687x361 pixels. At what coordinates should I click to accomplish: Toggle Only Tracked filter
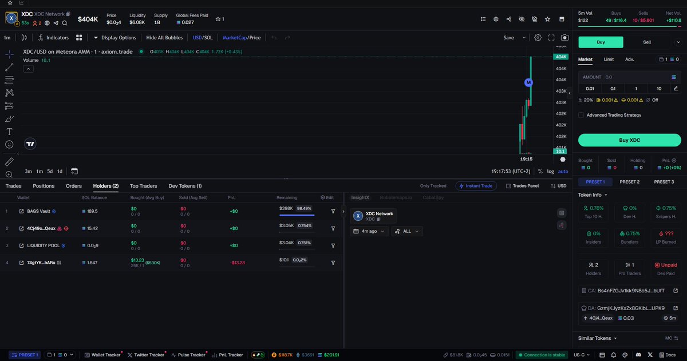tap(433, 186)
